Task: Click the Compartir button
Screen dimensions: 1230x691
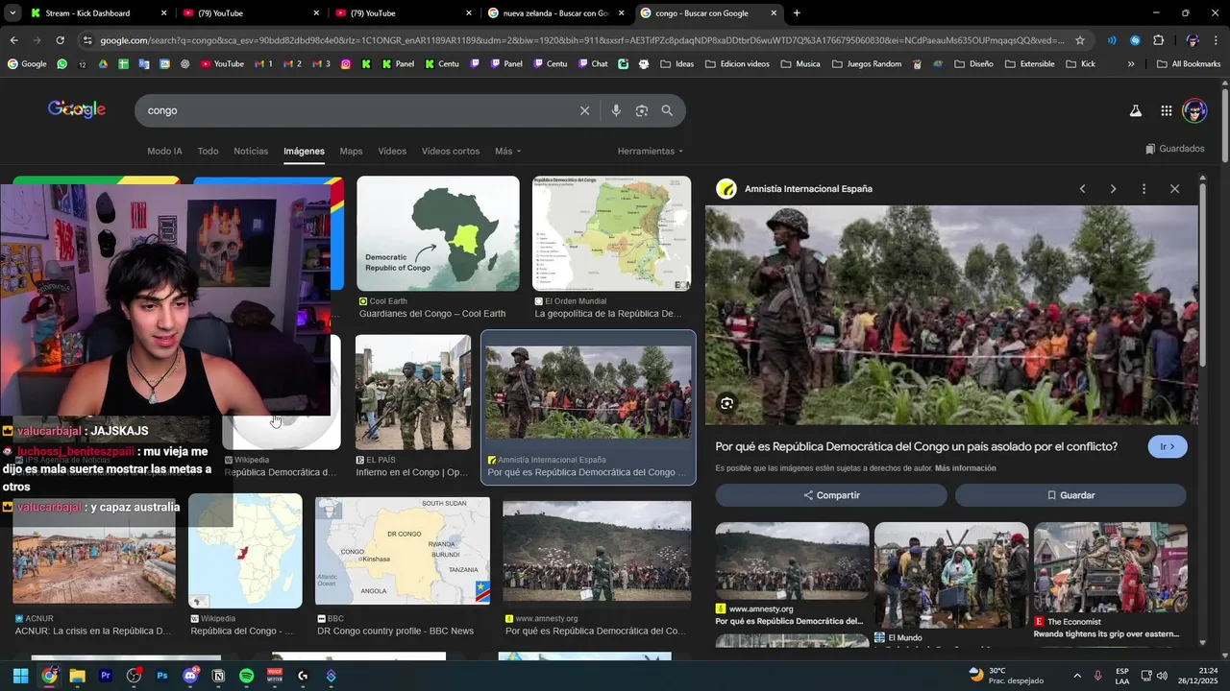Action: pyautogui.click(x=831, y=495)
